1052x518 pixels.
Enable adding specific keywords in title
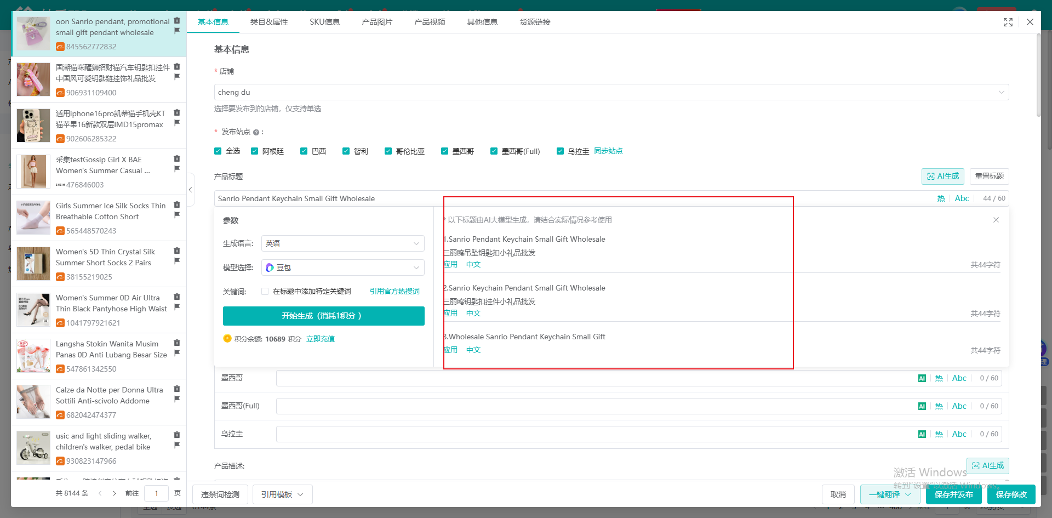265,292
